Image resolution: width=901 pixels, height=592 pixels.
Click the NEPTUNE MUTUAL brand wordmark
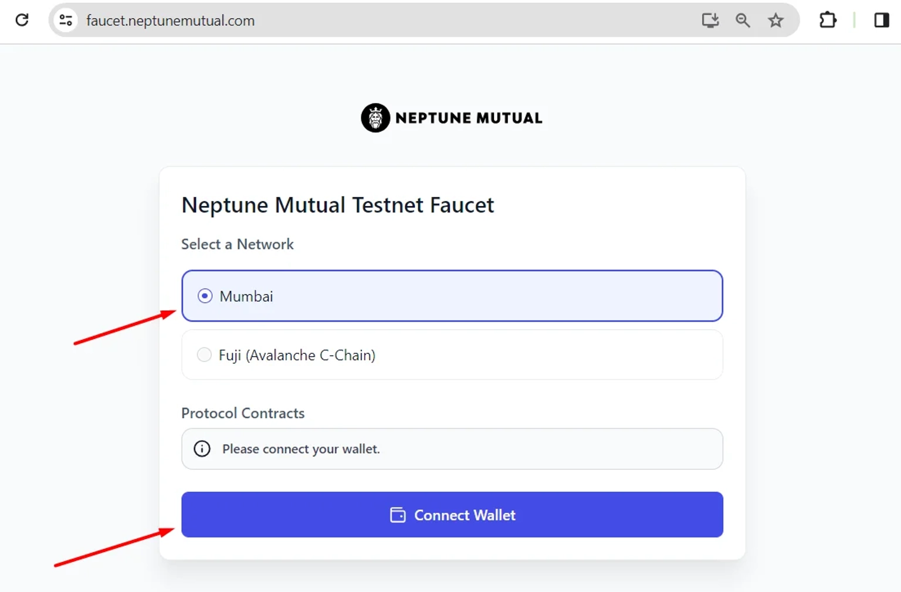click(x=469, y=118)
